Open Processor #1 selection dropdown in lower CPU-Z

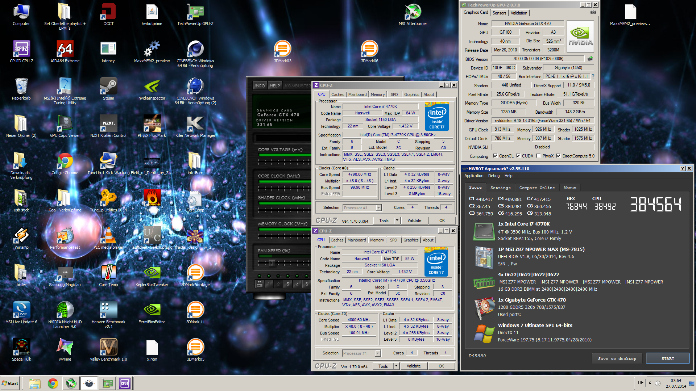pyautogui.click(x=361, y=353)
